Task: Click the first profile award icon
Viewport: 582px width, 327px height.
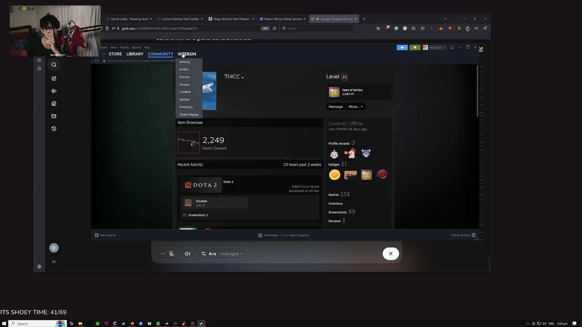Action: pyautogui.click(x=334, y=154)
